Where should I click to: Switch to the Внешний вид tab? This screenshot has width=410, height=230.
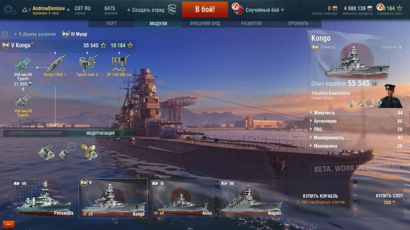[x=205, y=24]
